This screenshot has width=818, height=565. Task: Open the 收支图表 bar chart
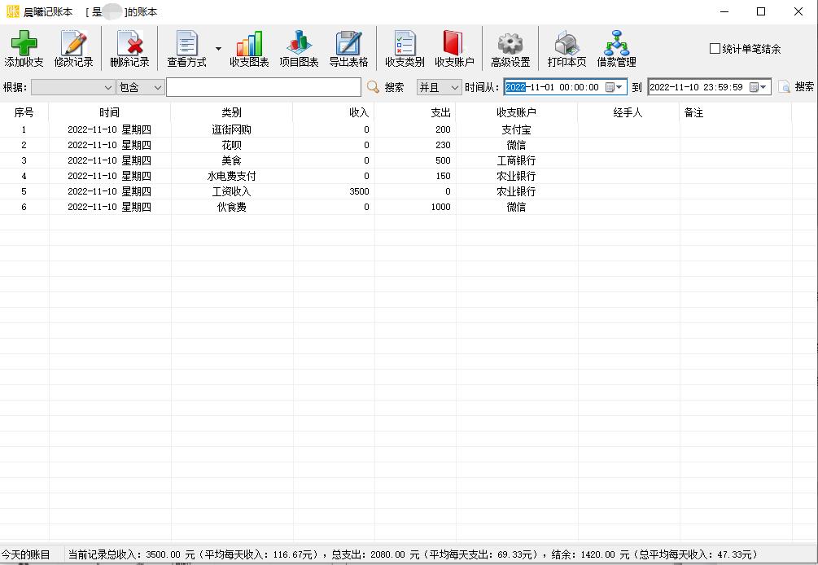[x=248, y=44]
